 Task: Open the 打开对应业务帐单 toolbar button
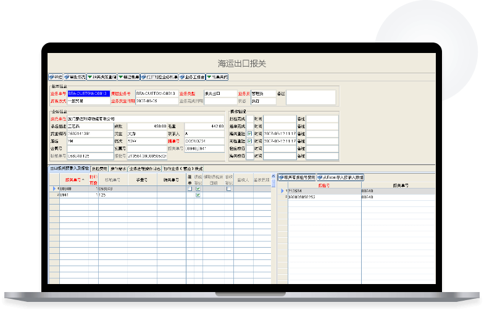point(159,77)
